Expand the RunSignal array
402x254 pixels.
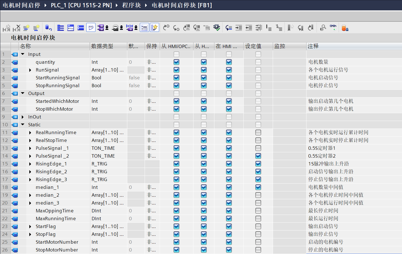click(30, 70)
